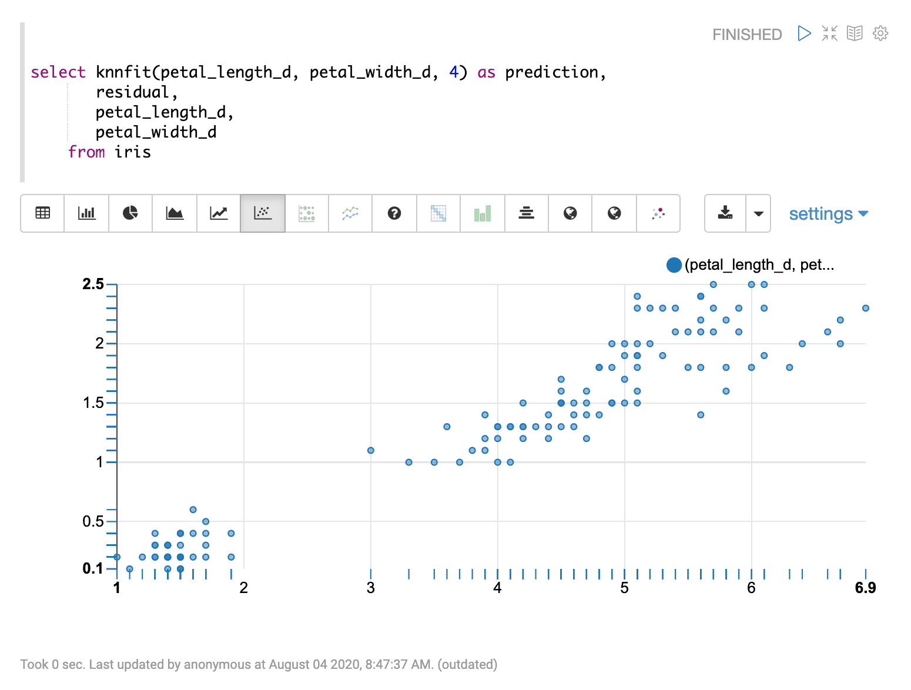Open the Pie Chart view
The image size is (911, 690).
(x=130, y=213)
